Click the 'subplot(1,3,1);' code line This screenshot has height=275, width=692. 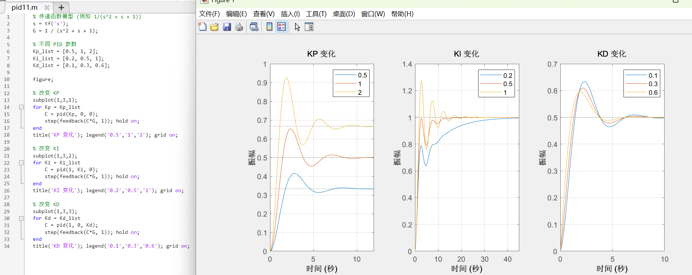(55, 100)
